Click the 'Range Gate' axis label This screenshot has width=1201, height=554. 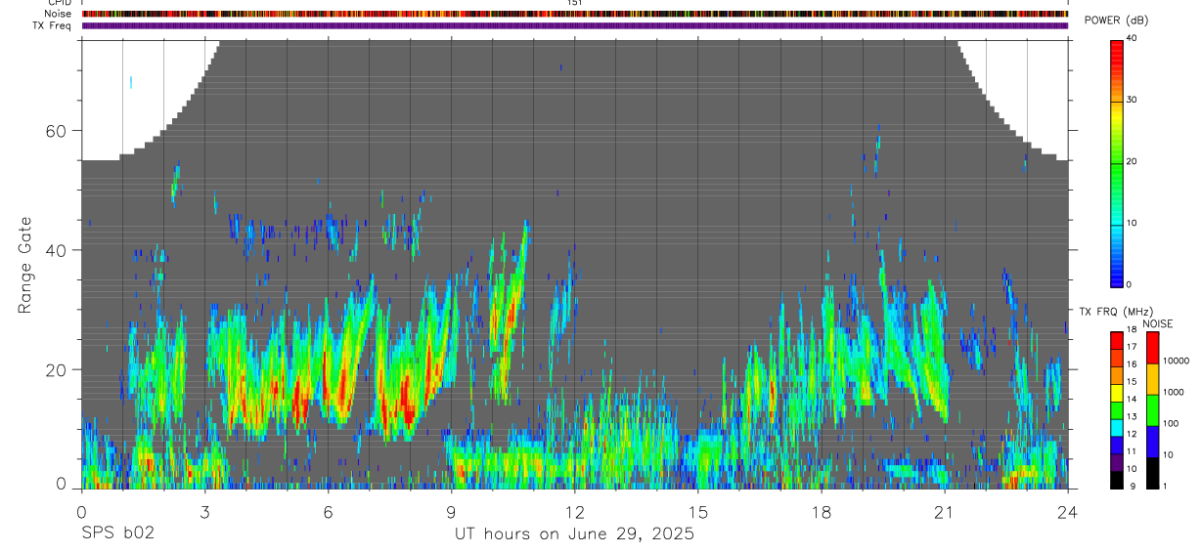(24, 266)
